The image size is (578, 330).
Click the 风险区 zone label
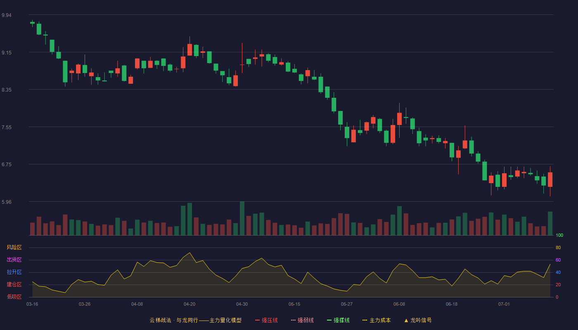pos(14,247)
